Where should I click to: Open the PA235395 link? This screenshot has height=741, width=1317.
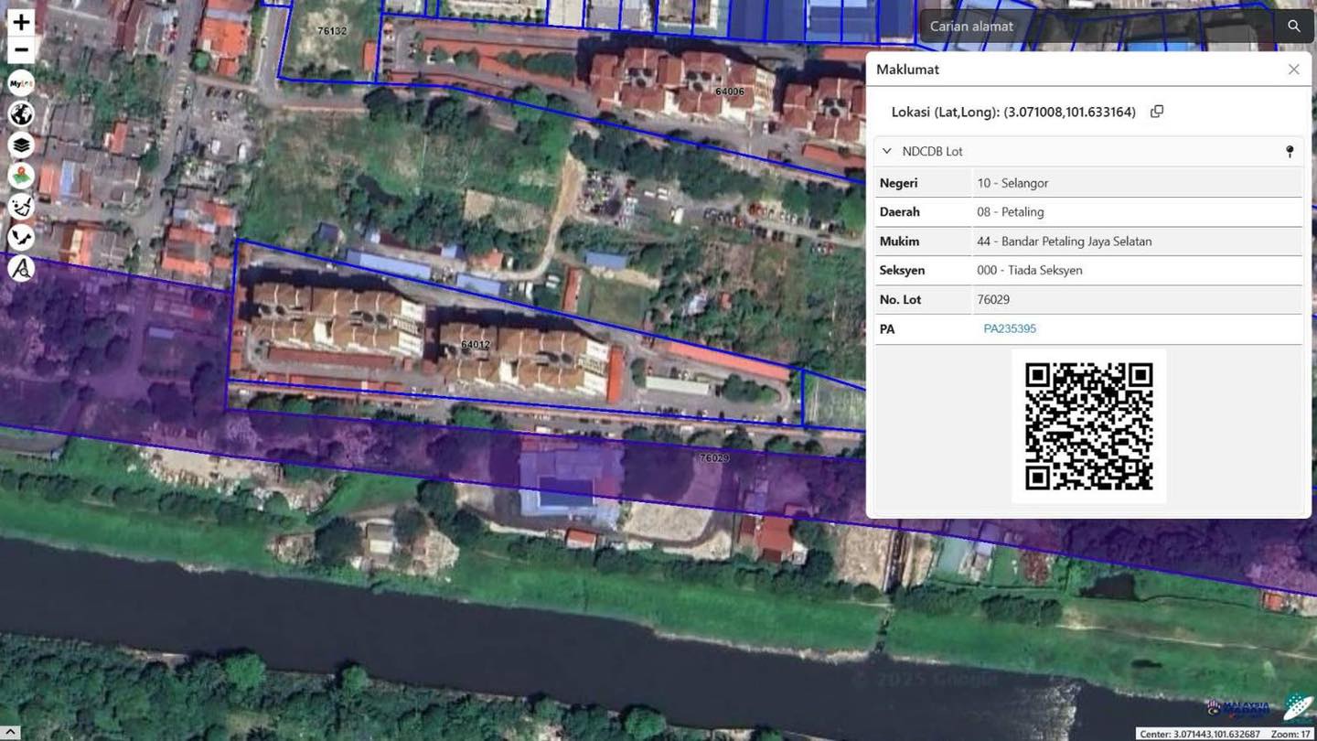1010,328
